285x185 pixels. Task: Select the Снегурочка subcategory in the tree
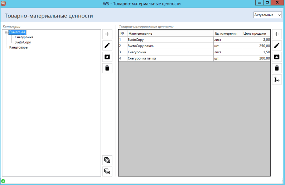pyautogui.click(x=24, y=37)
